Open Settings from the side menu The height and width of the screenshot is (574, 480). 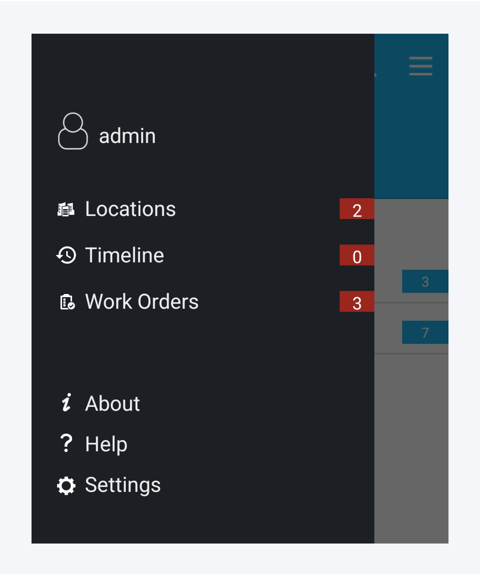tap(123, 485)
